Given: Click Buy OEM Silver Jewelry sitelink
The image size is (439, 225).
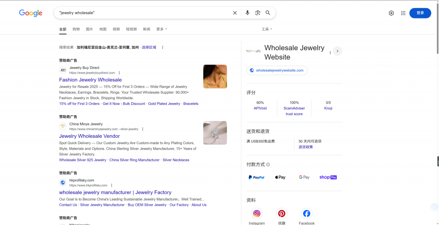Looking at the screenshot, I should click(x=147, y=205).
